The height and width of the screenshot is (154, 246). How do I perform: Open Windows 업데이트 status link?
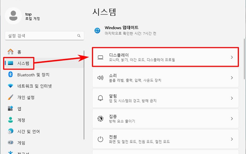(121, 28)
